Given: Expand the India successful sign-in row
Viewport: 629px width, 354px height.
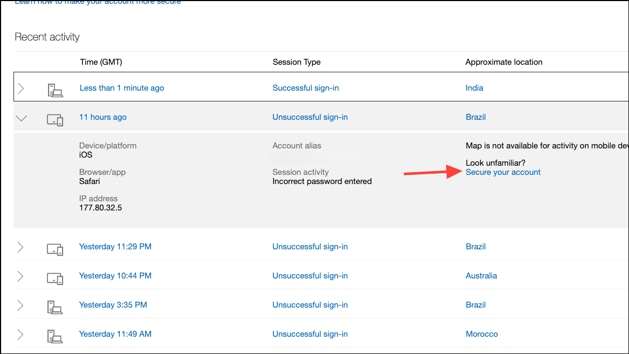Looking at the screenshot, I should [x=20, y=87].
